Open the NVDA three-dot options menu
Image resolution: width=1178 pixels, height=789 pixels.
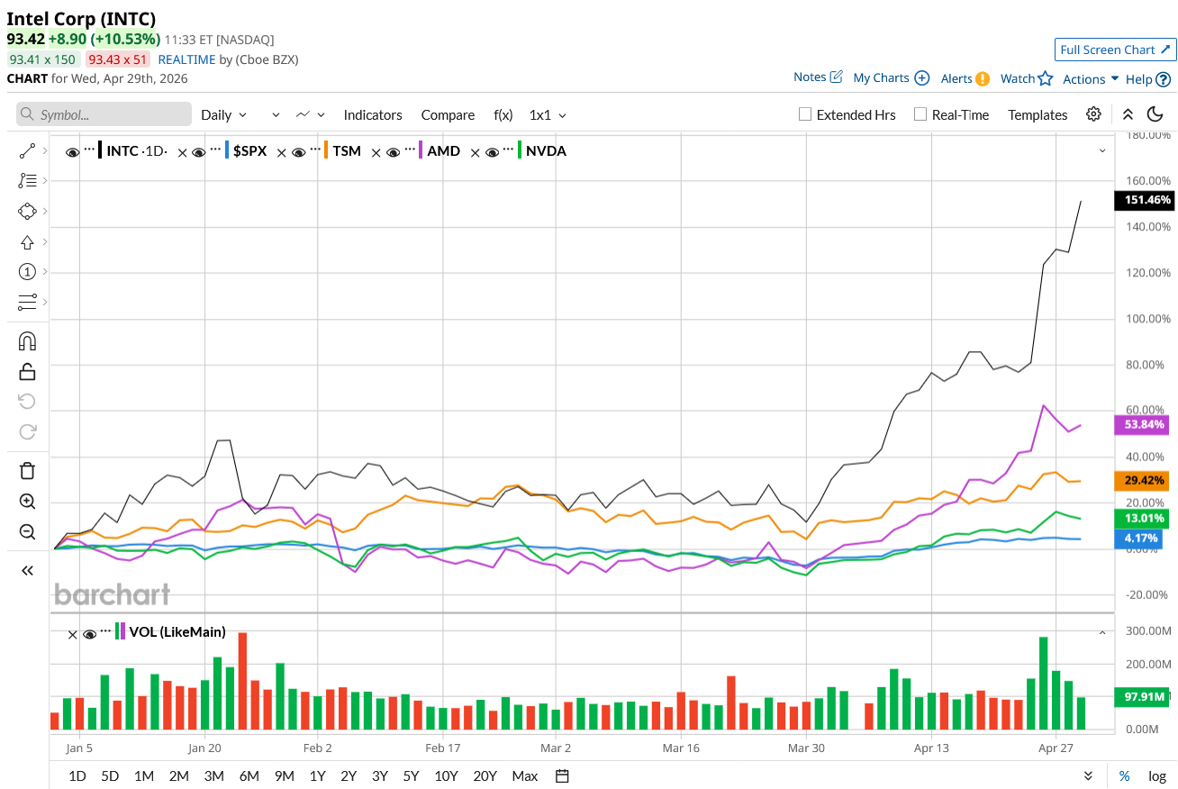click(508, 150)
